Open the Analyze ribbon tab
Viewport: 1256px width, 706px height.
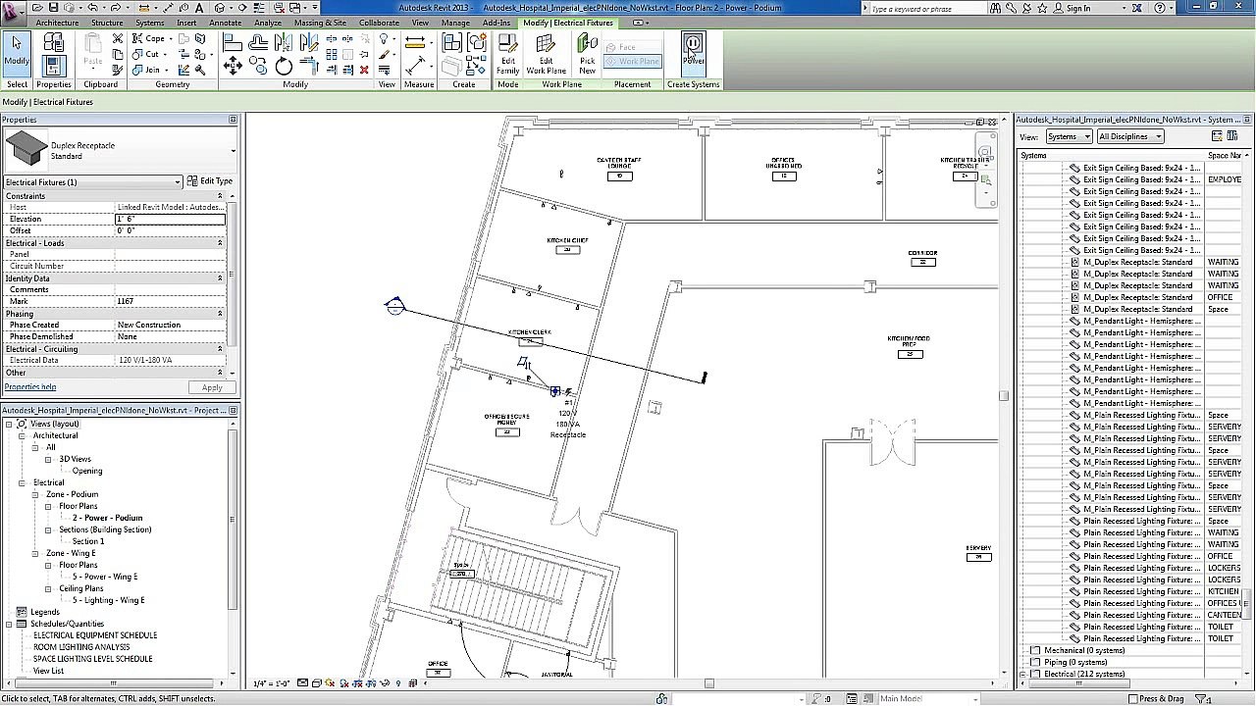click(268, 23)
